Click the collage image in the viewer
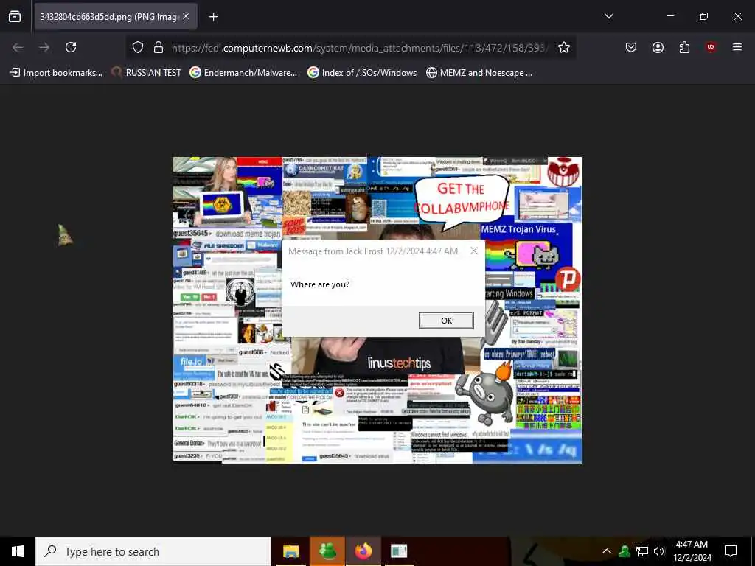This screenshot has height=566, width=755. click(x=377, y=310)
